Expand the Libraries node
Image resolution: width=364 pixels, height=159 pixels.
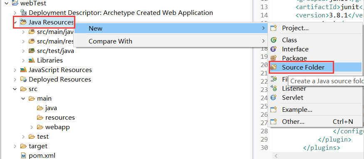[23, 60]
